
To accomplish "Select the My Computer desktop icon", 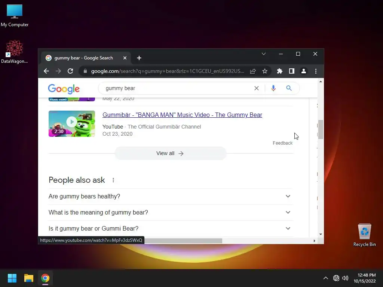I will pos(15,16).
